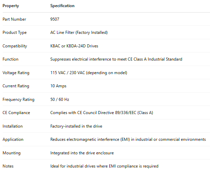Click the 50 / 60 Hz frequency value
The height and width of the screenshot is (177, 210).
click(x=60, y=99)
